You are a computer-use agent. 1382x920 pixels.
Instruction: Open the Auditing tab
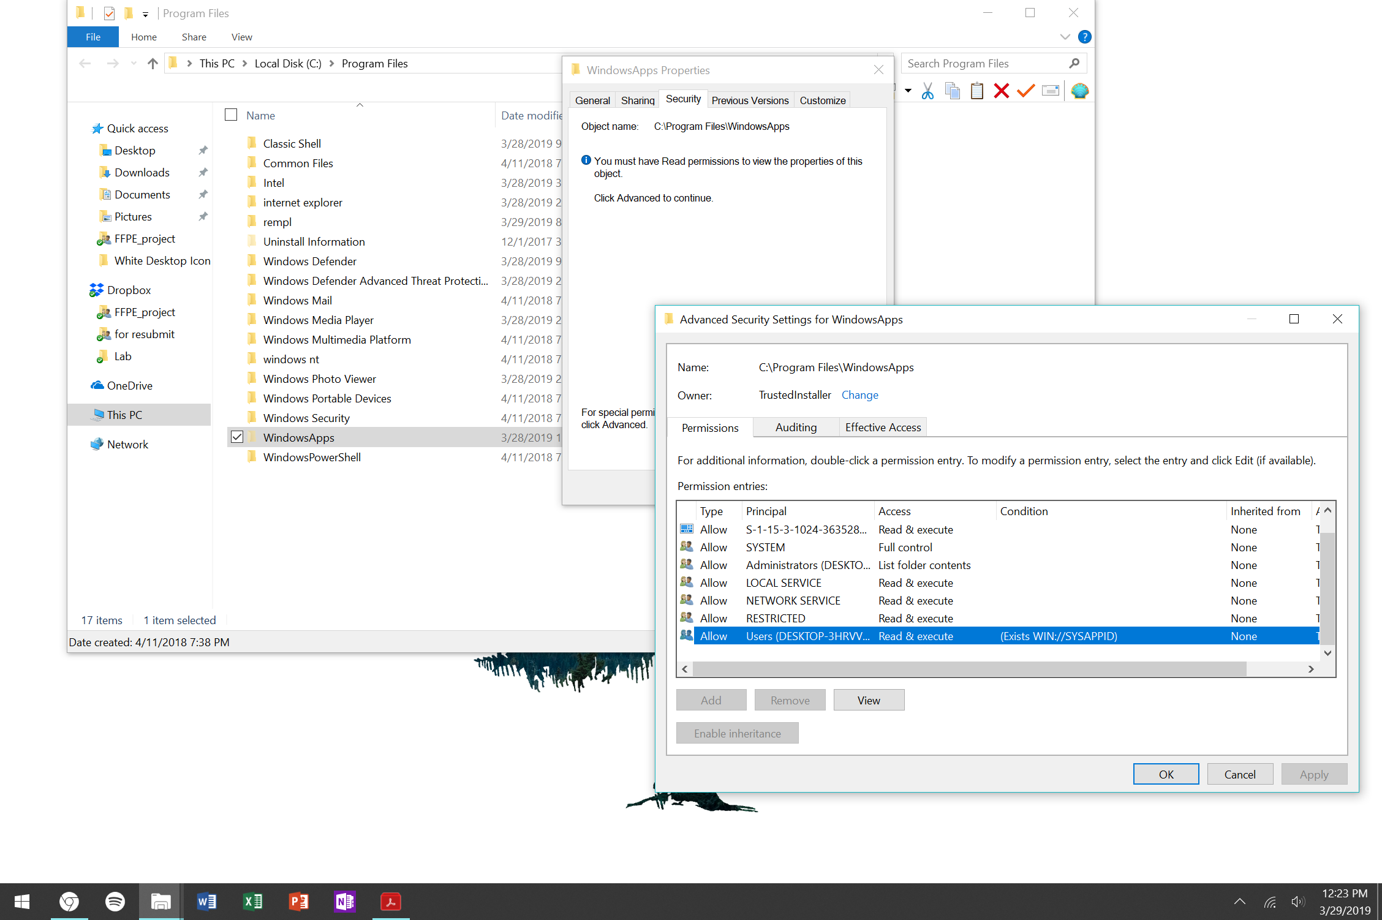coord(796,427)
